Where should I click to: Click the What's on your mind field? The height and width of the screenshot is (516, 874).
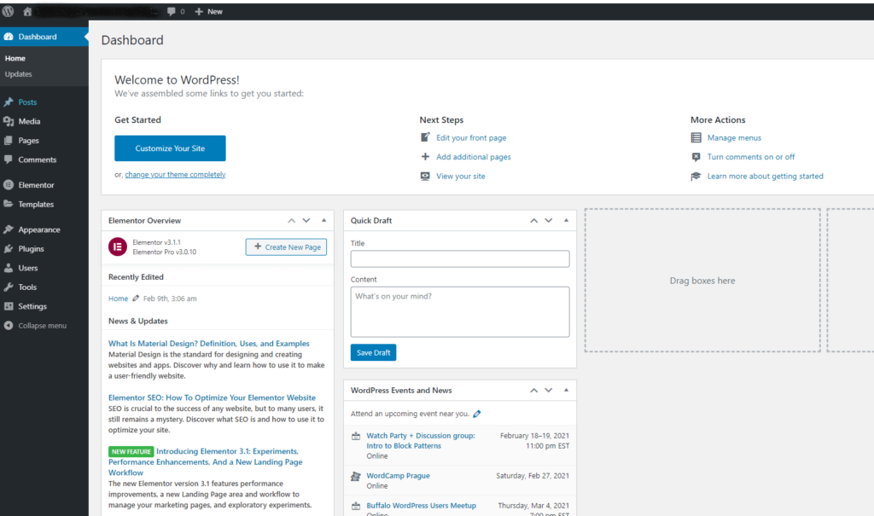pos(460,312)
